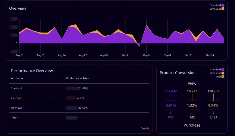Select the Total row label
The height and width of the screenshot is (136, 235).
[x=14, y=117]
